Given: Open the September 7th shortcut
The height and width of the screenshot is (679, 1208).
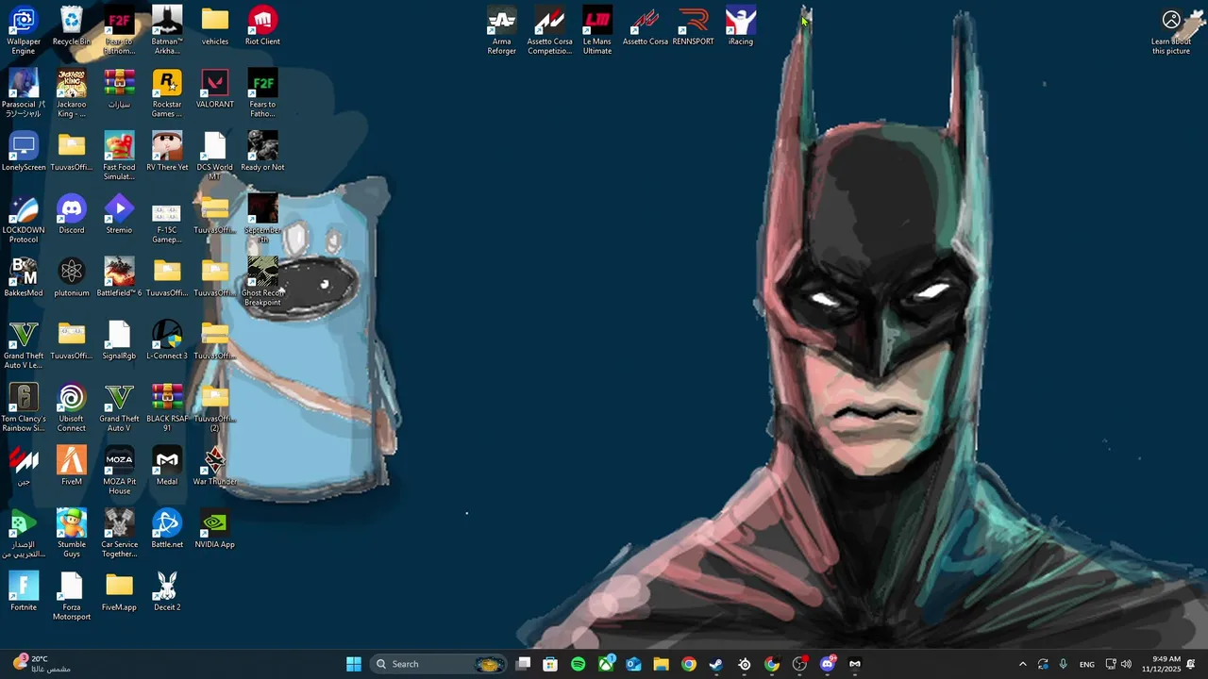Looking at the screenshot, I should [262, 219].
